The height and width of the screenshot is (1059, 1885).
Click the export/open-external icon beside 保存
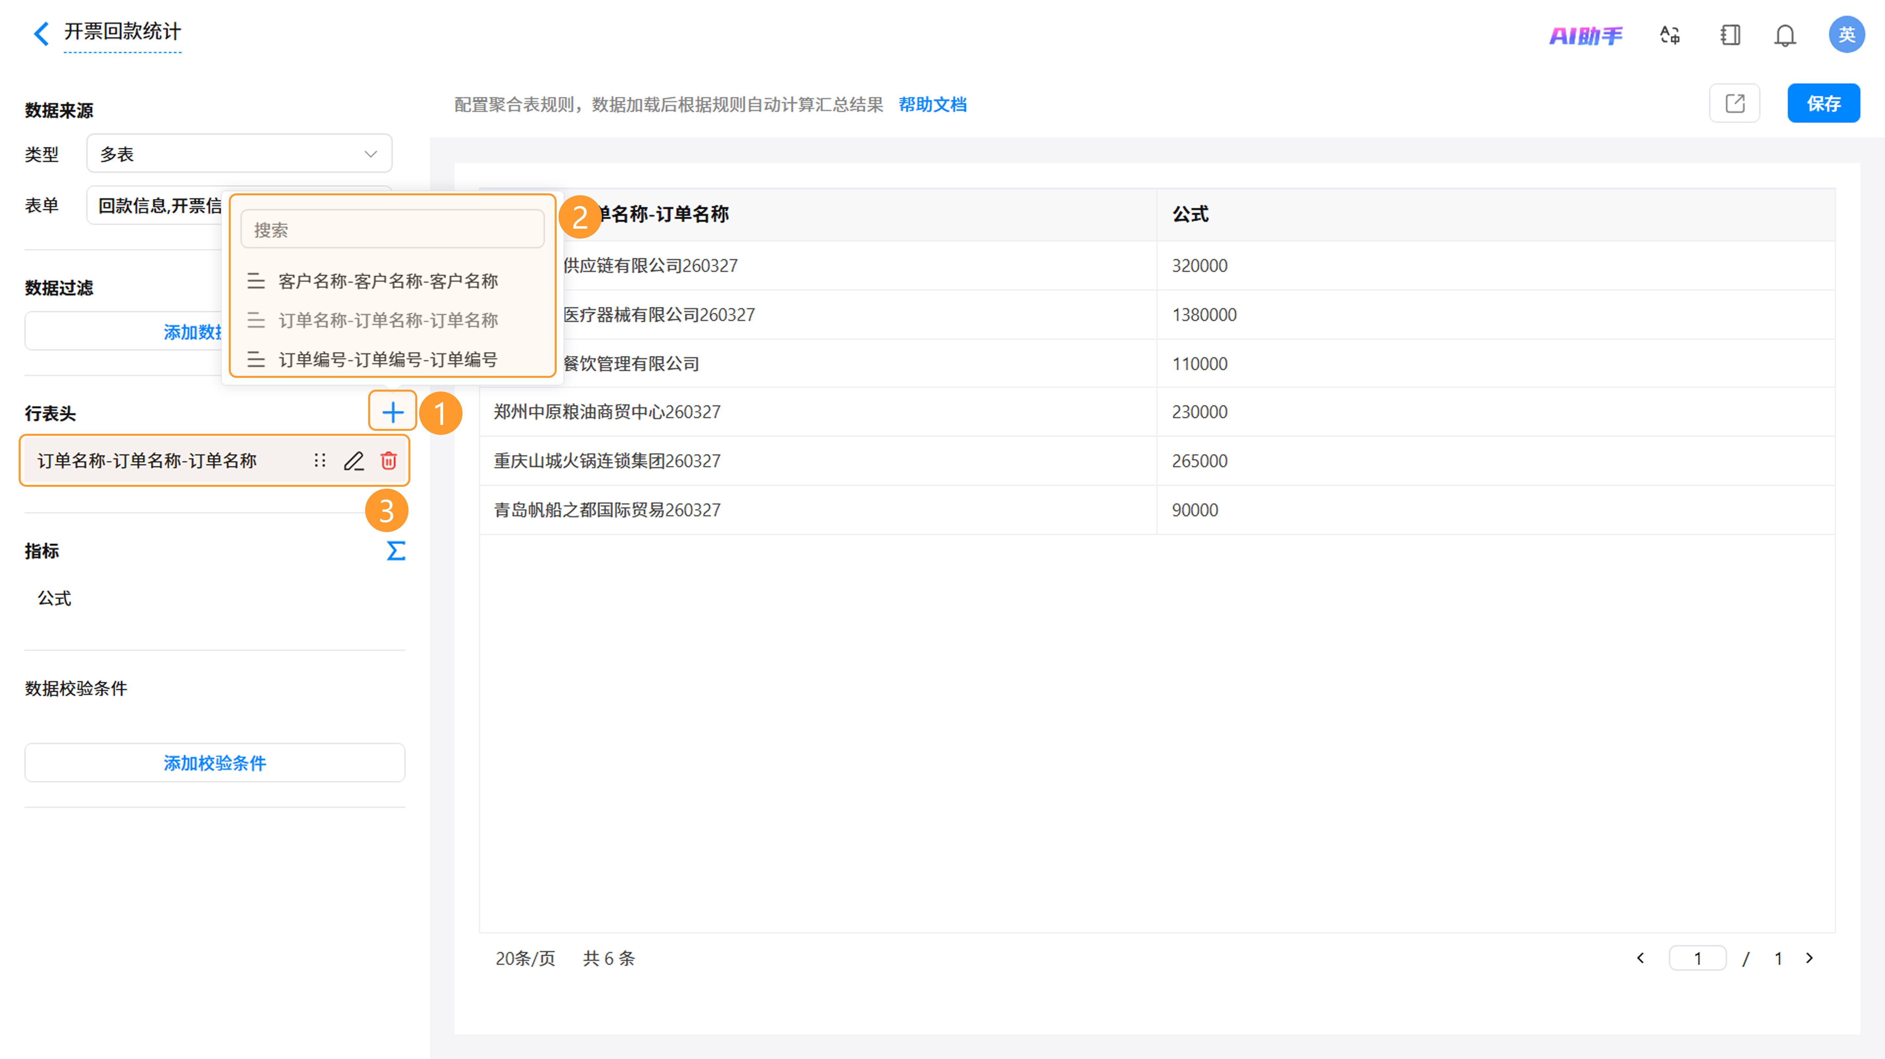(x=1734, y=103)
